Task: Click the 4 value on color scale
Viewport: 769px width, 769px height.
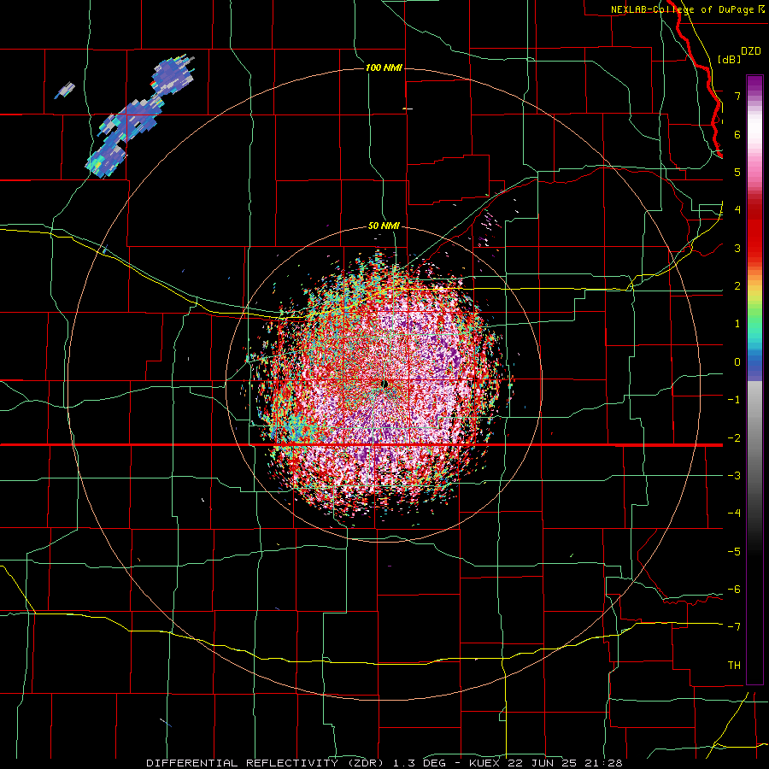Action: pyautogui.click(x=737, y=210)
